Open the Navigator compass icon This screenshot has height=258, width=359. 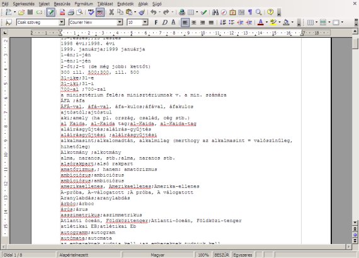tap(224, 12)
